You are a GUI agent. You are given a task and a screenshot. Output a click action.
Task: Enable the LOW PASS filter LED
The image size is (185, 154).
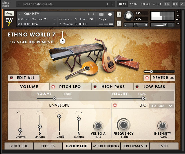(137, 87)
